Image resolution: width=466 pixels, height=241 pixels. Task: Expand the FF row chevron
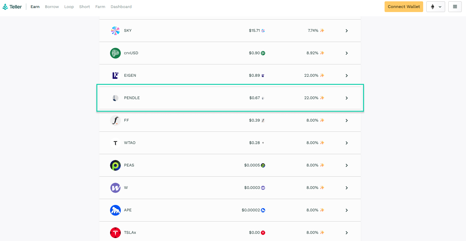[x=347, y=121]
